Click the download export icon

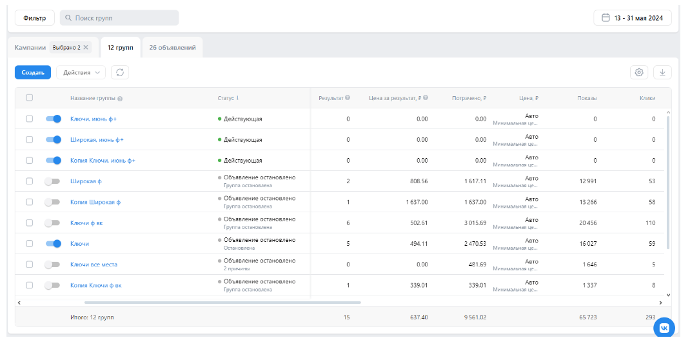(662, 73)
